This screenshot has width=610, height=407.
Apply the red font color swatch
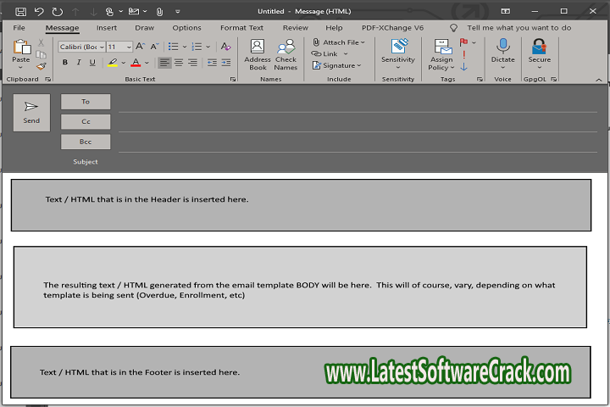click(135, 63)
